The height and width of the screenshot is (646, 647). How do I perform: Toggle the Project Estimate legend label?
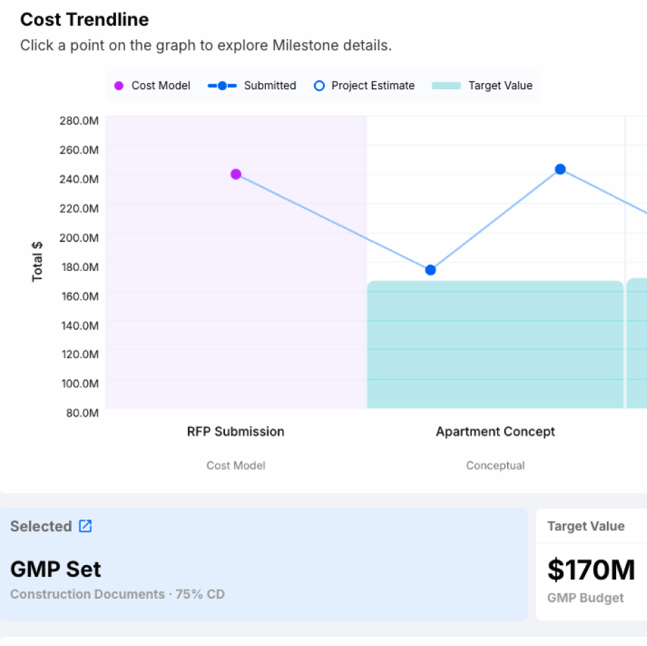(373, 85)
